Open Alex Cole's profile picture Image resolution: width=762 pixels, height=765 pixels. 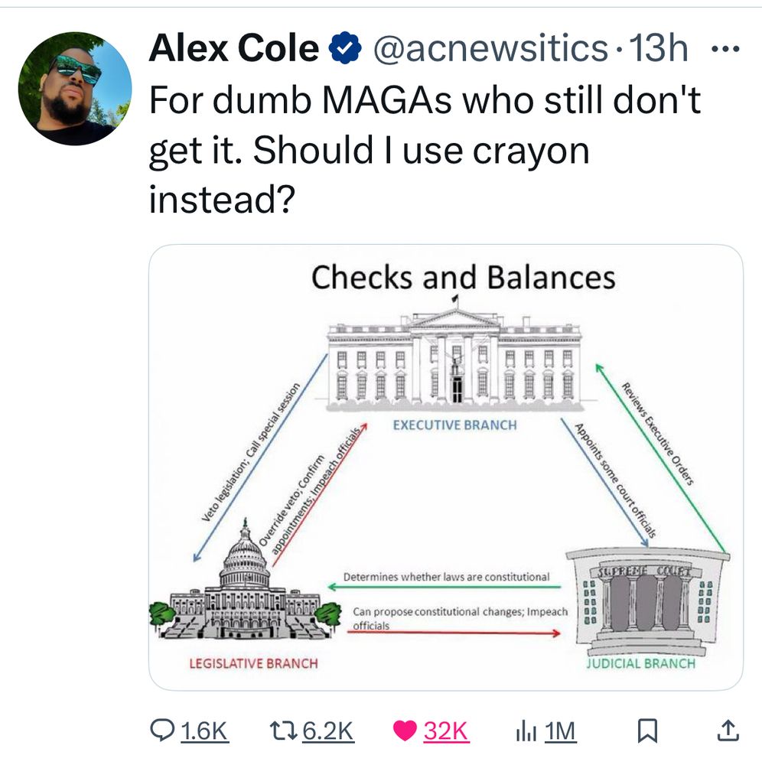pyautogui.click(x=76, y=89)
